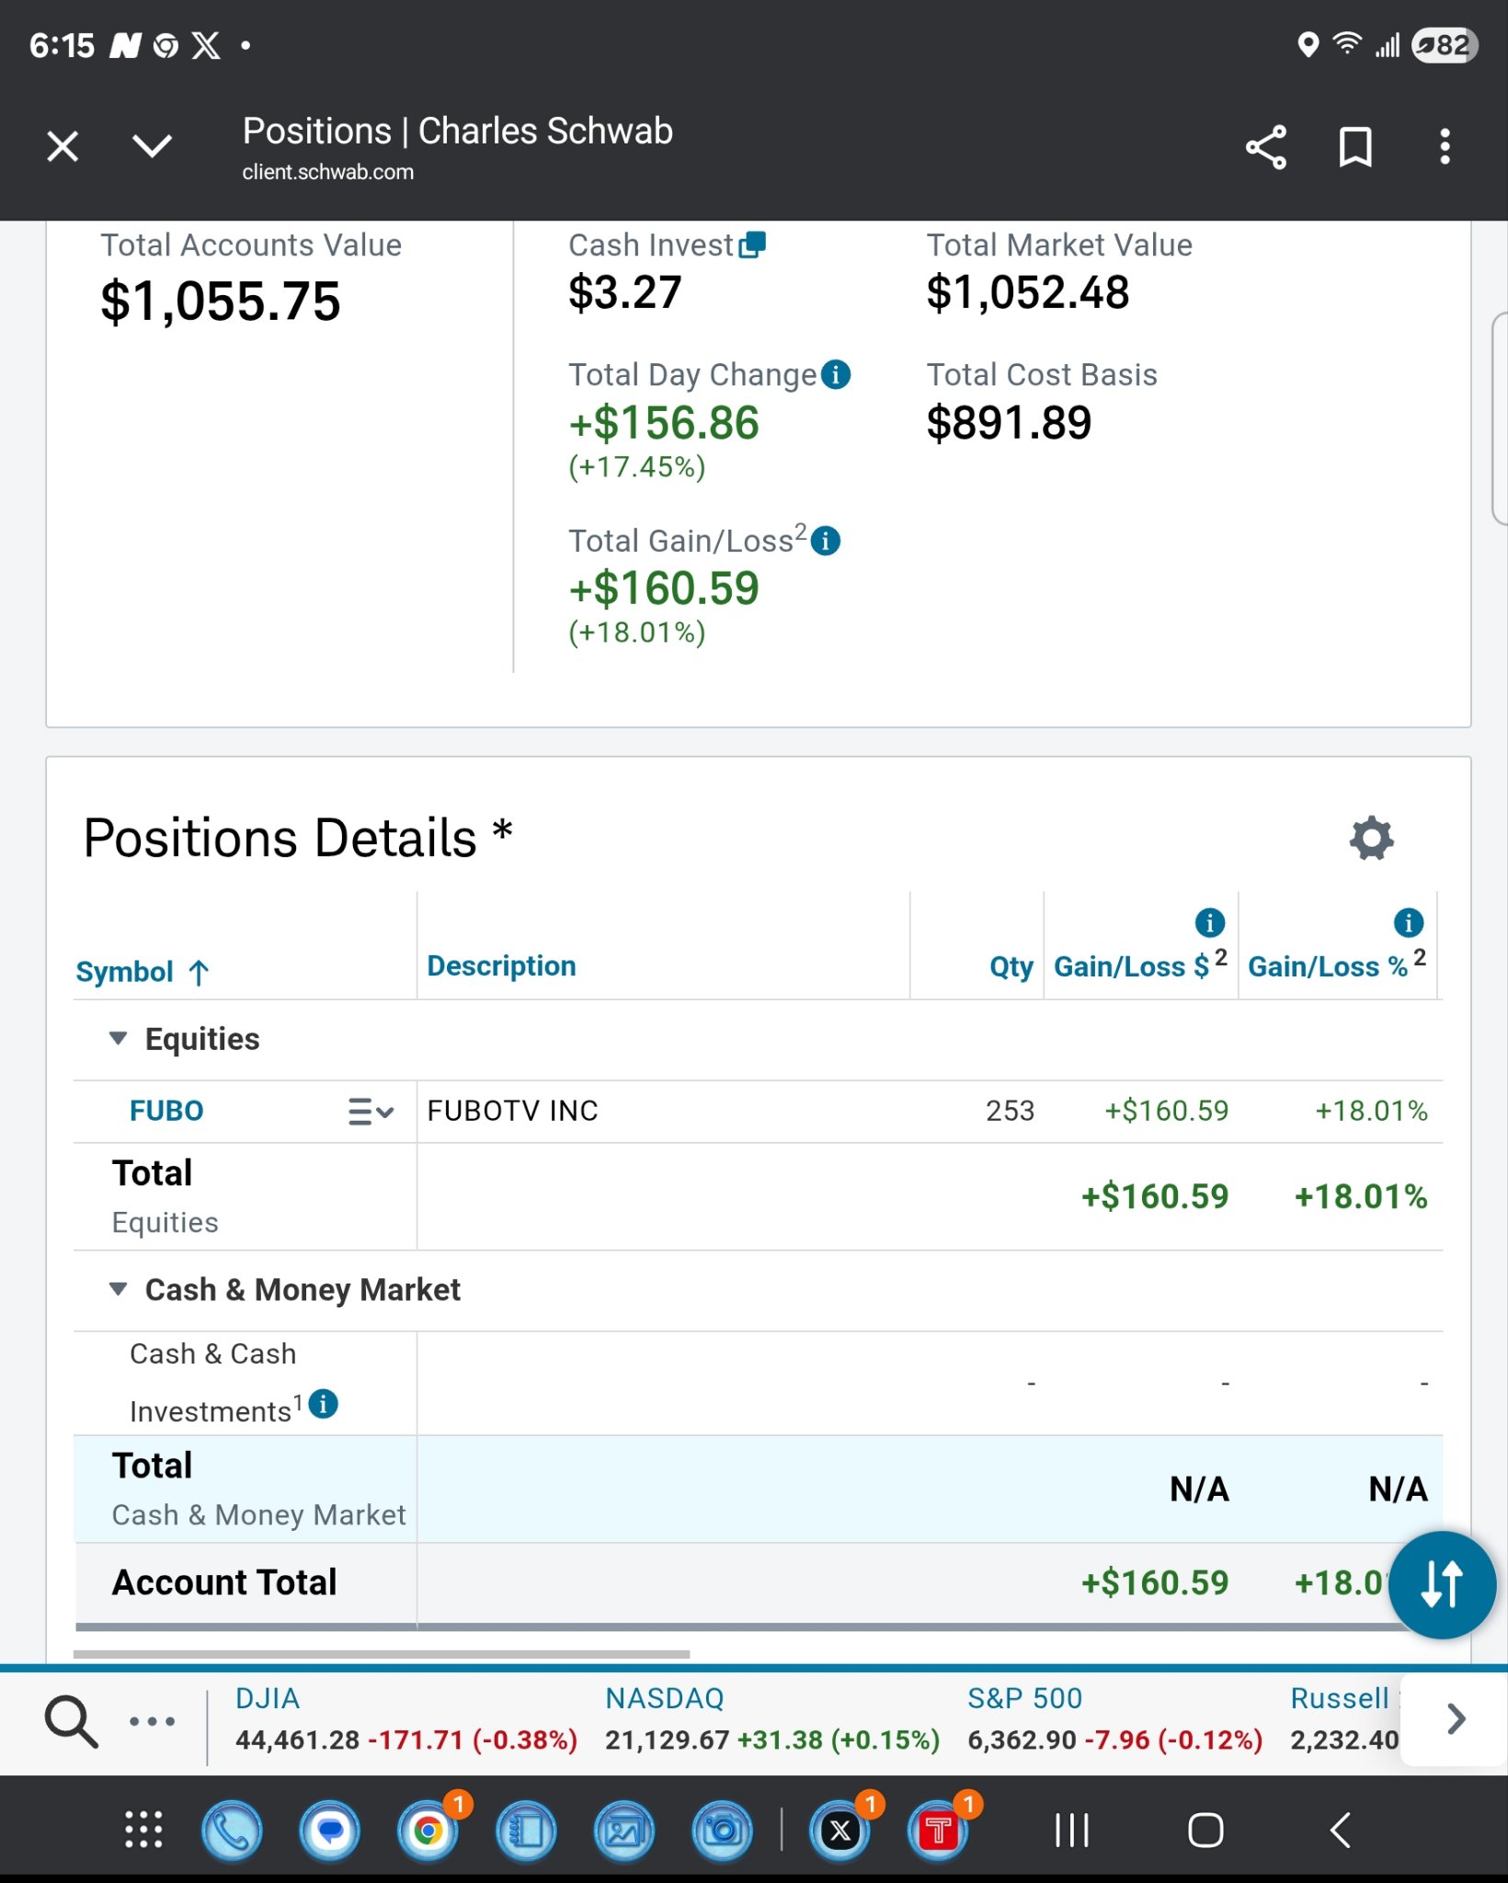
Task: Launch the Phone app from taskbar
Action: click(x=232, y=1831)
